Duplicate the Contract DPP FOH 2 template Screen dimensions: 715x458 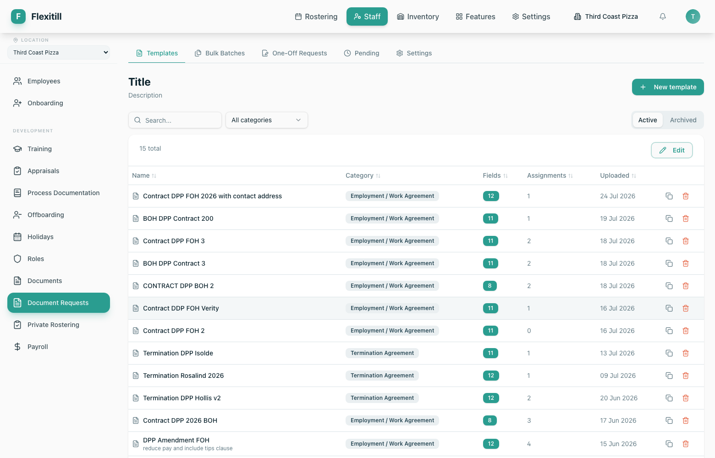click(x=669, y=331)
